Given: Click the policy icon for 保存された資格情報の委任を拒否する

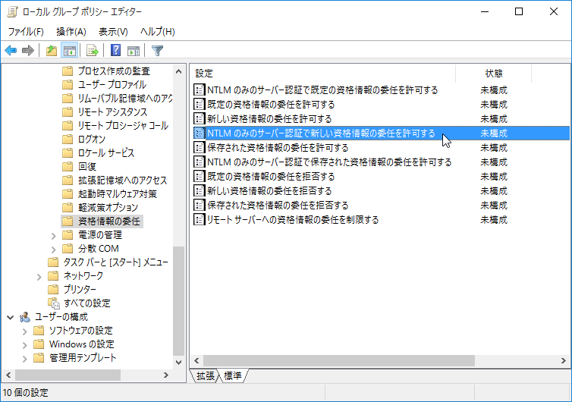Looking at the screenshot, I should [x=200, y=205].
